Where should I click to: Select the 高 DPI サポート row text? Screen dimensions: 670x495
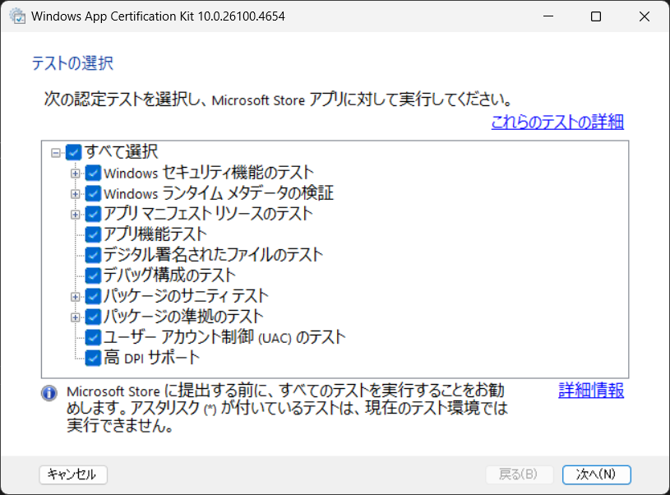pos(151,358)
